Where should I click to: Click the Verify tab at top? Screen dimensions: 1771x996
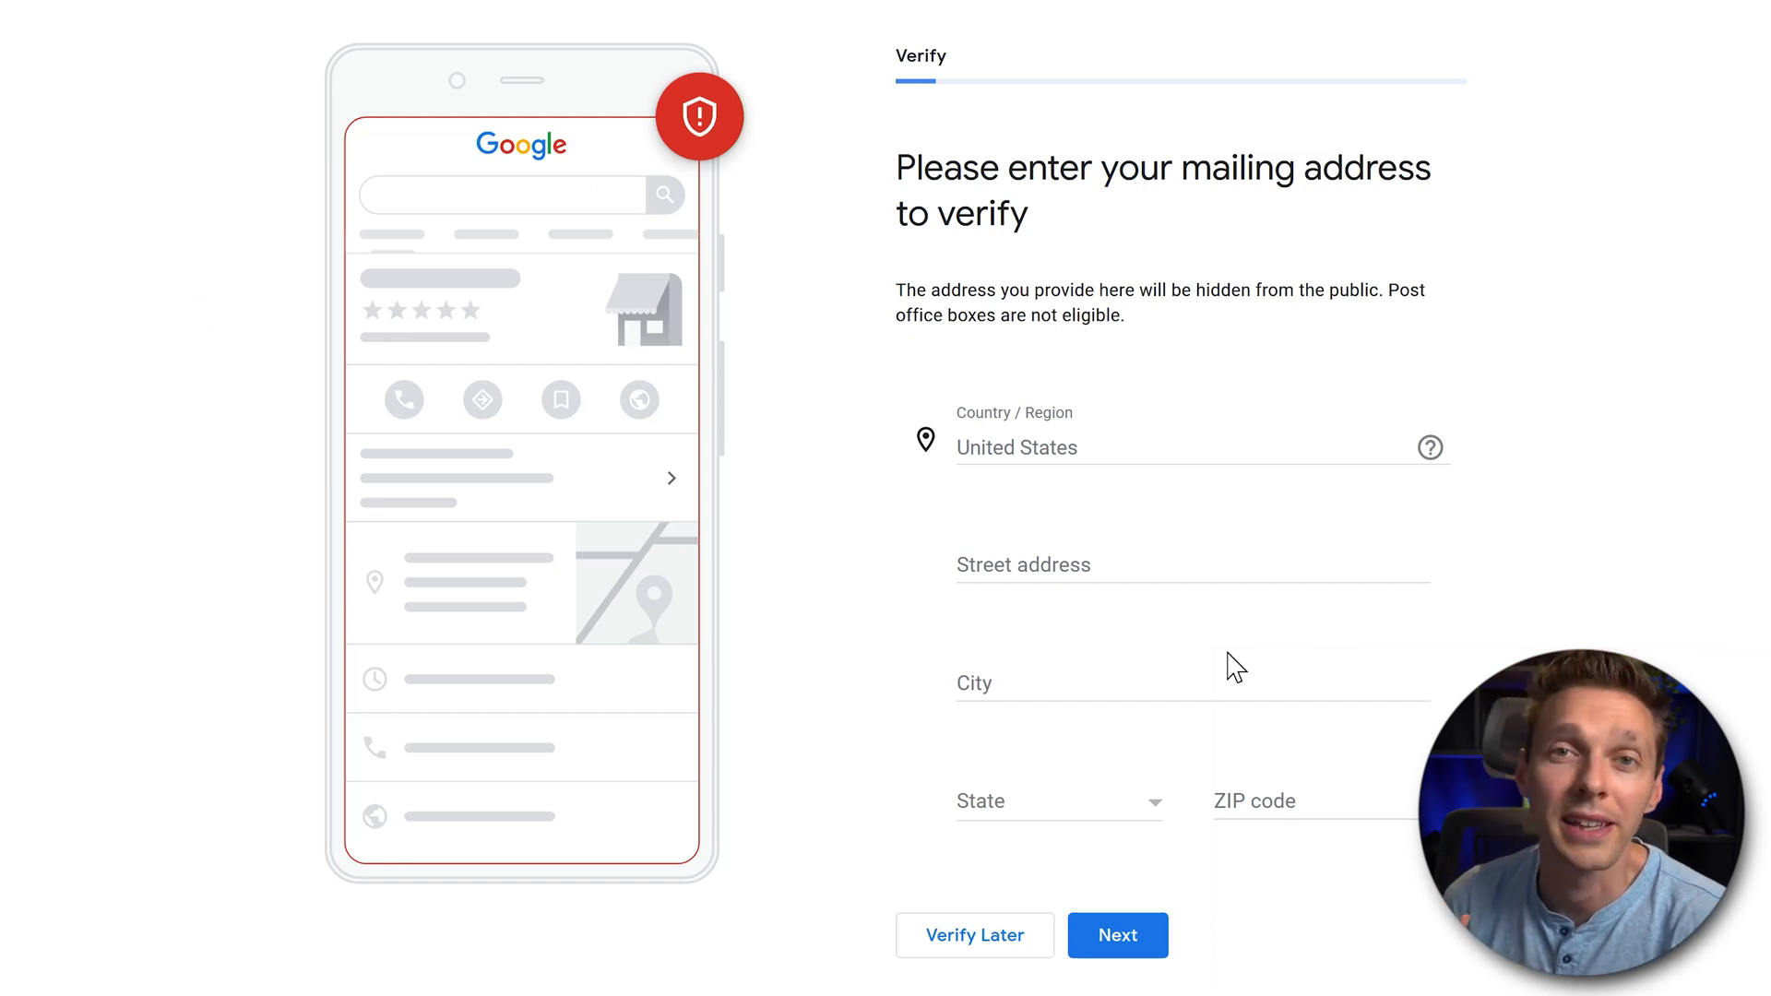921,54
